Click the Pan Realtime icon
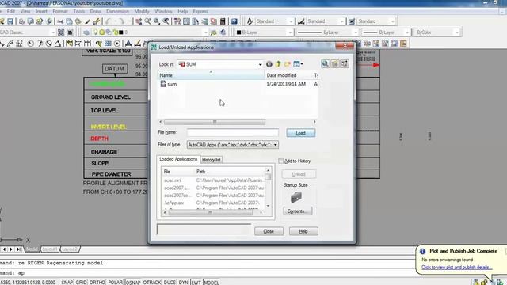The image size is (507, 285). pyautogui.click(x=139, y=21)
